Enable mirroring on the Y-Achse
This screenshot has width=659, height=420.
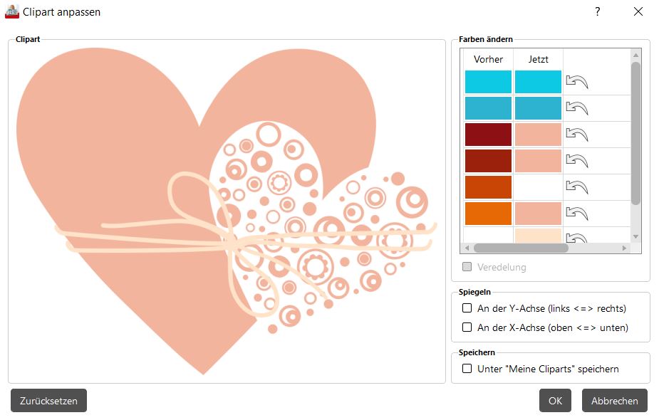(467, 308)
